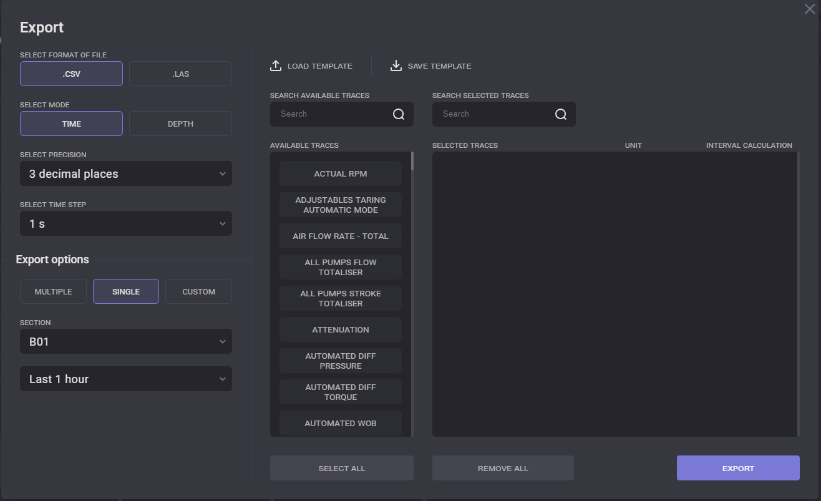Switch to Custom export option
Screen dimensions: 821x501
198,291
